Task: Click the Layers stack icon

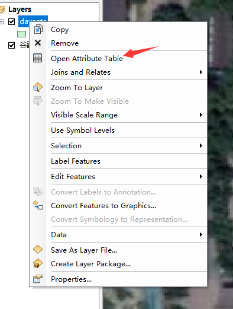Action: 2,9
